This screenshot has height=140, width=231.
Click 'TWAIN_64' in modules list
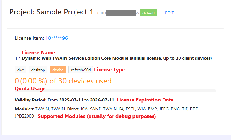click(113, 109)
